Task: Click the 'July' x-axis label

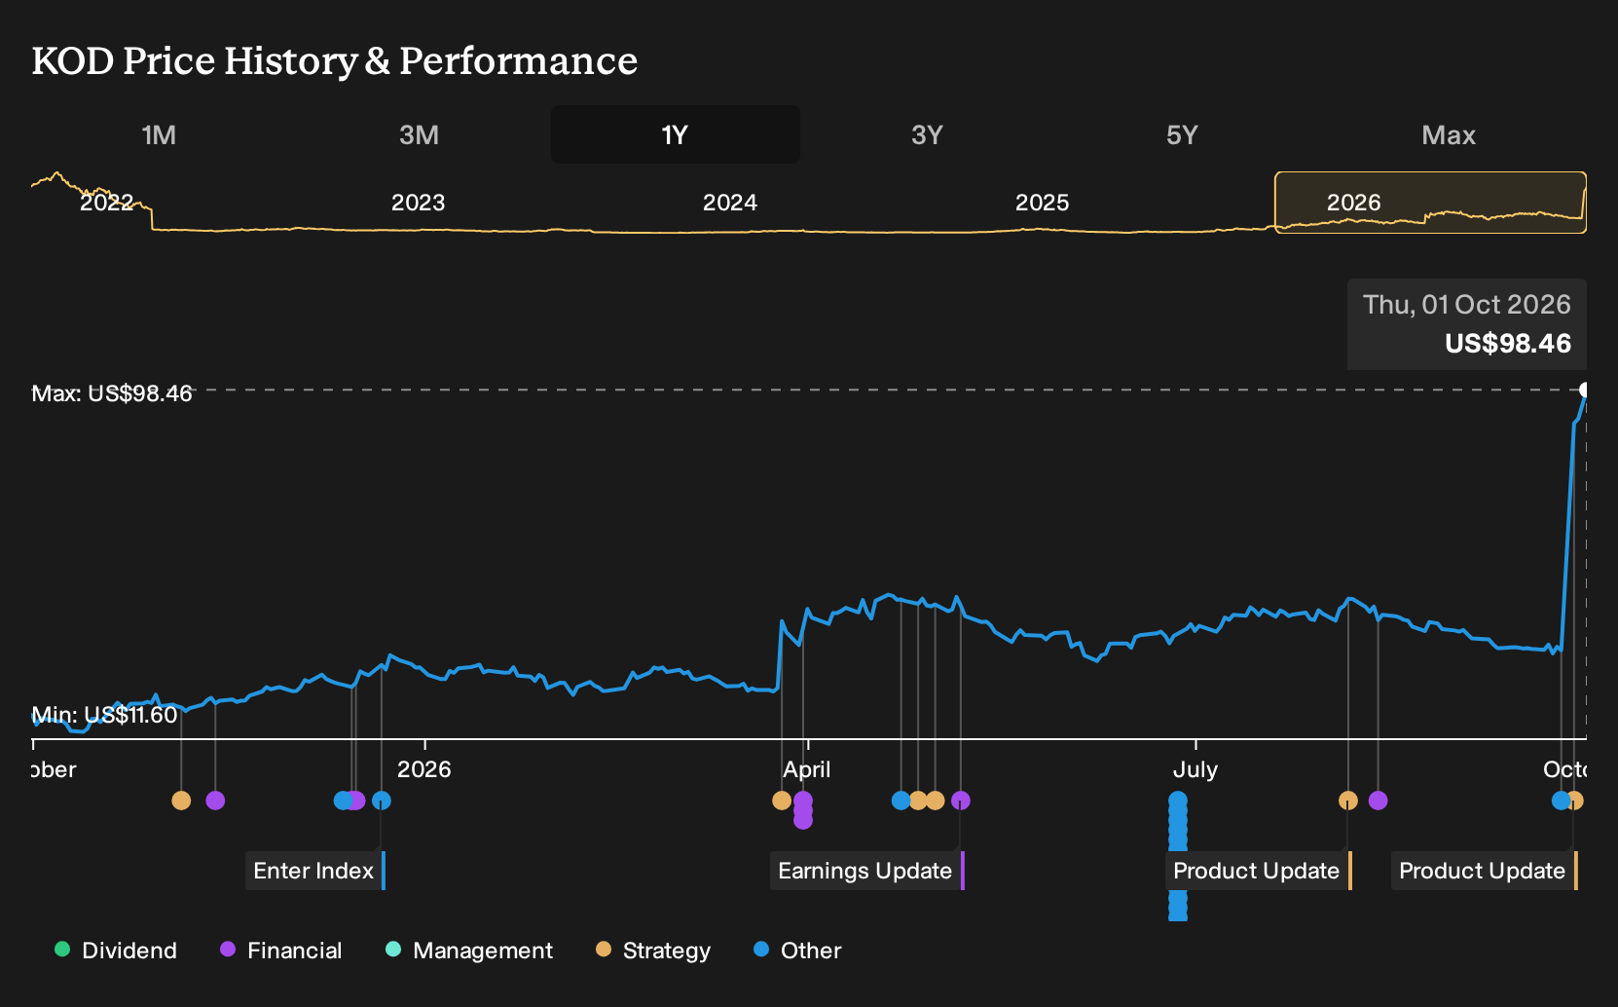Action: pyautogui.click(x=1195, y=769)
